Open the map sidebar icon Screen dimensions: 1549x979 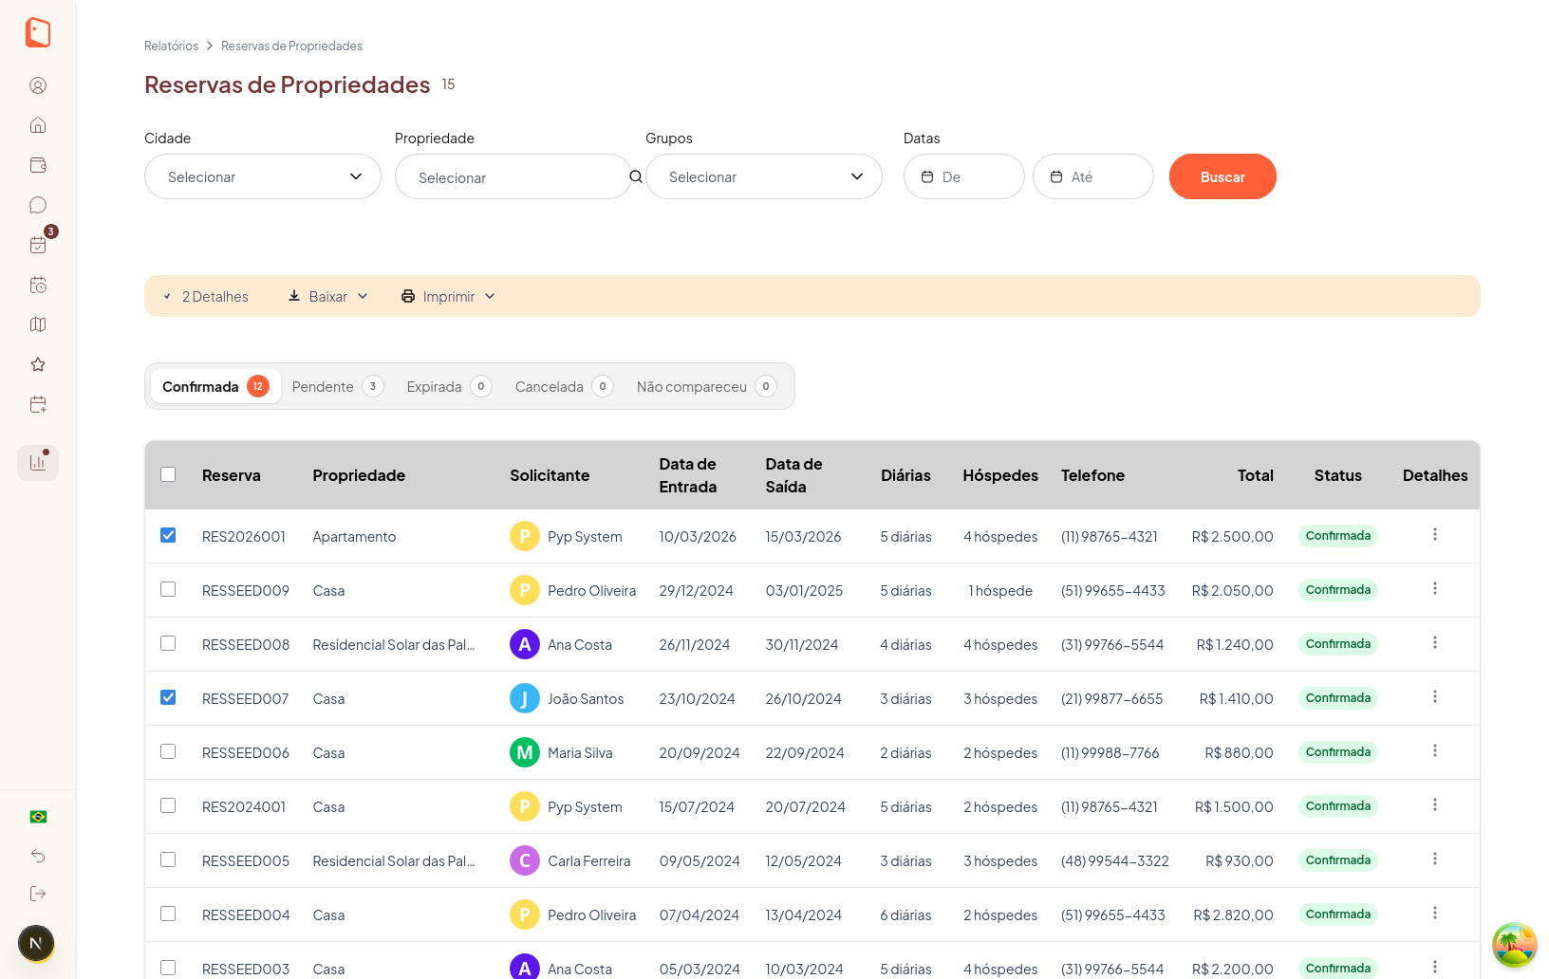tap(38, 324)
